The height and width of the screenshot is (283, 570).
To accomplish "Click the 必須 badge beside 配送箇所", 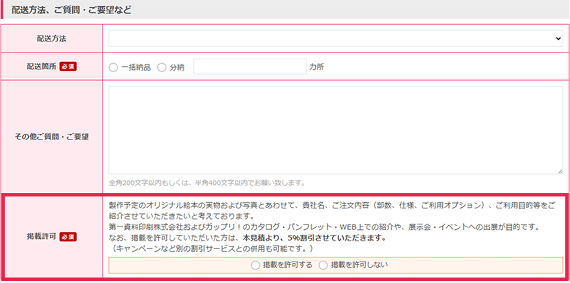I will pos(68,67).
